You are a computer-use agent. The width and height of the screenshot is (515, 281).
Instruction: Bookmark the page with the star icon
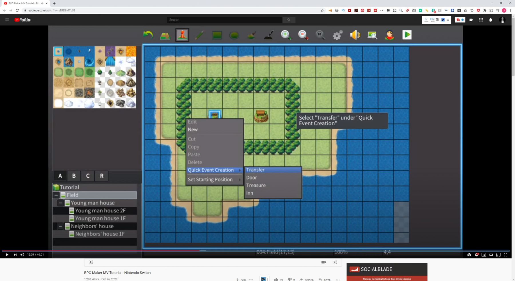pyautogui.click(x=322, y=10)
